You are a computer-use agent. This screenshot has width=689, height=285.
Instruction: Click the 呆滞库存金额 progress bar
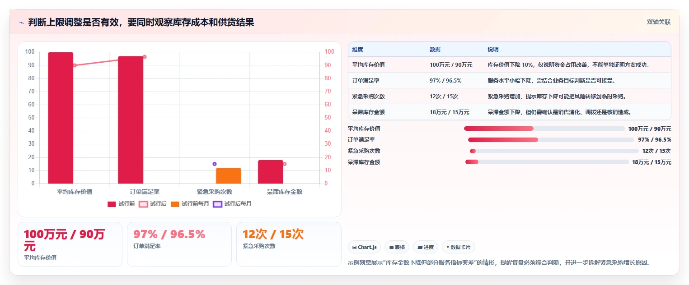[547, 162]
